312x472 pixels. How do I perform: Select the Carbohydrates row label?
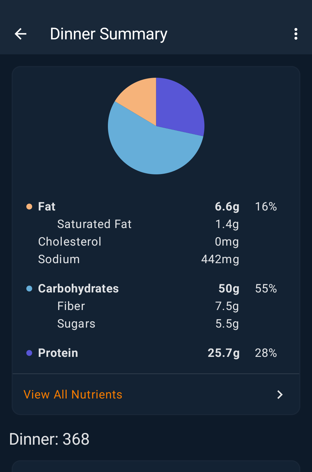78,289
